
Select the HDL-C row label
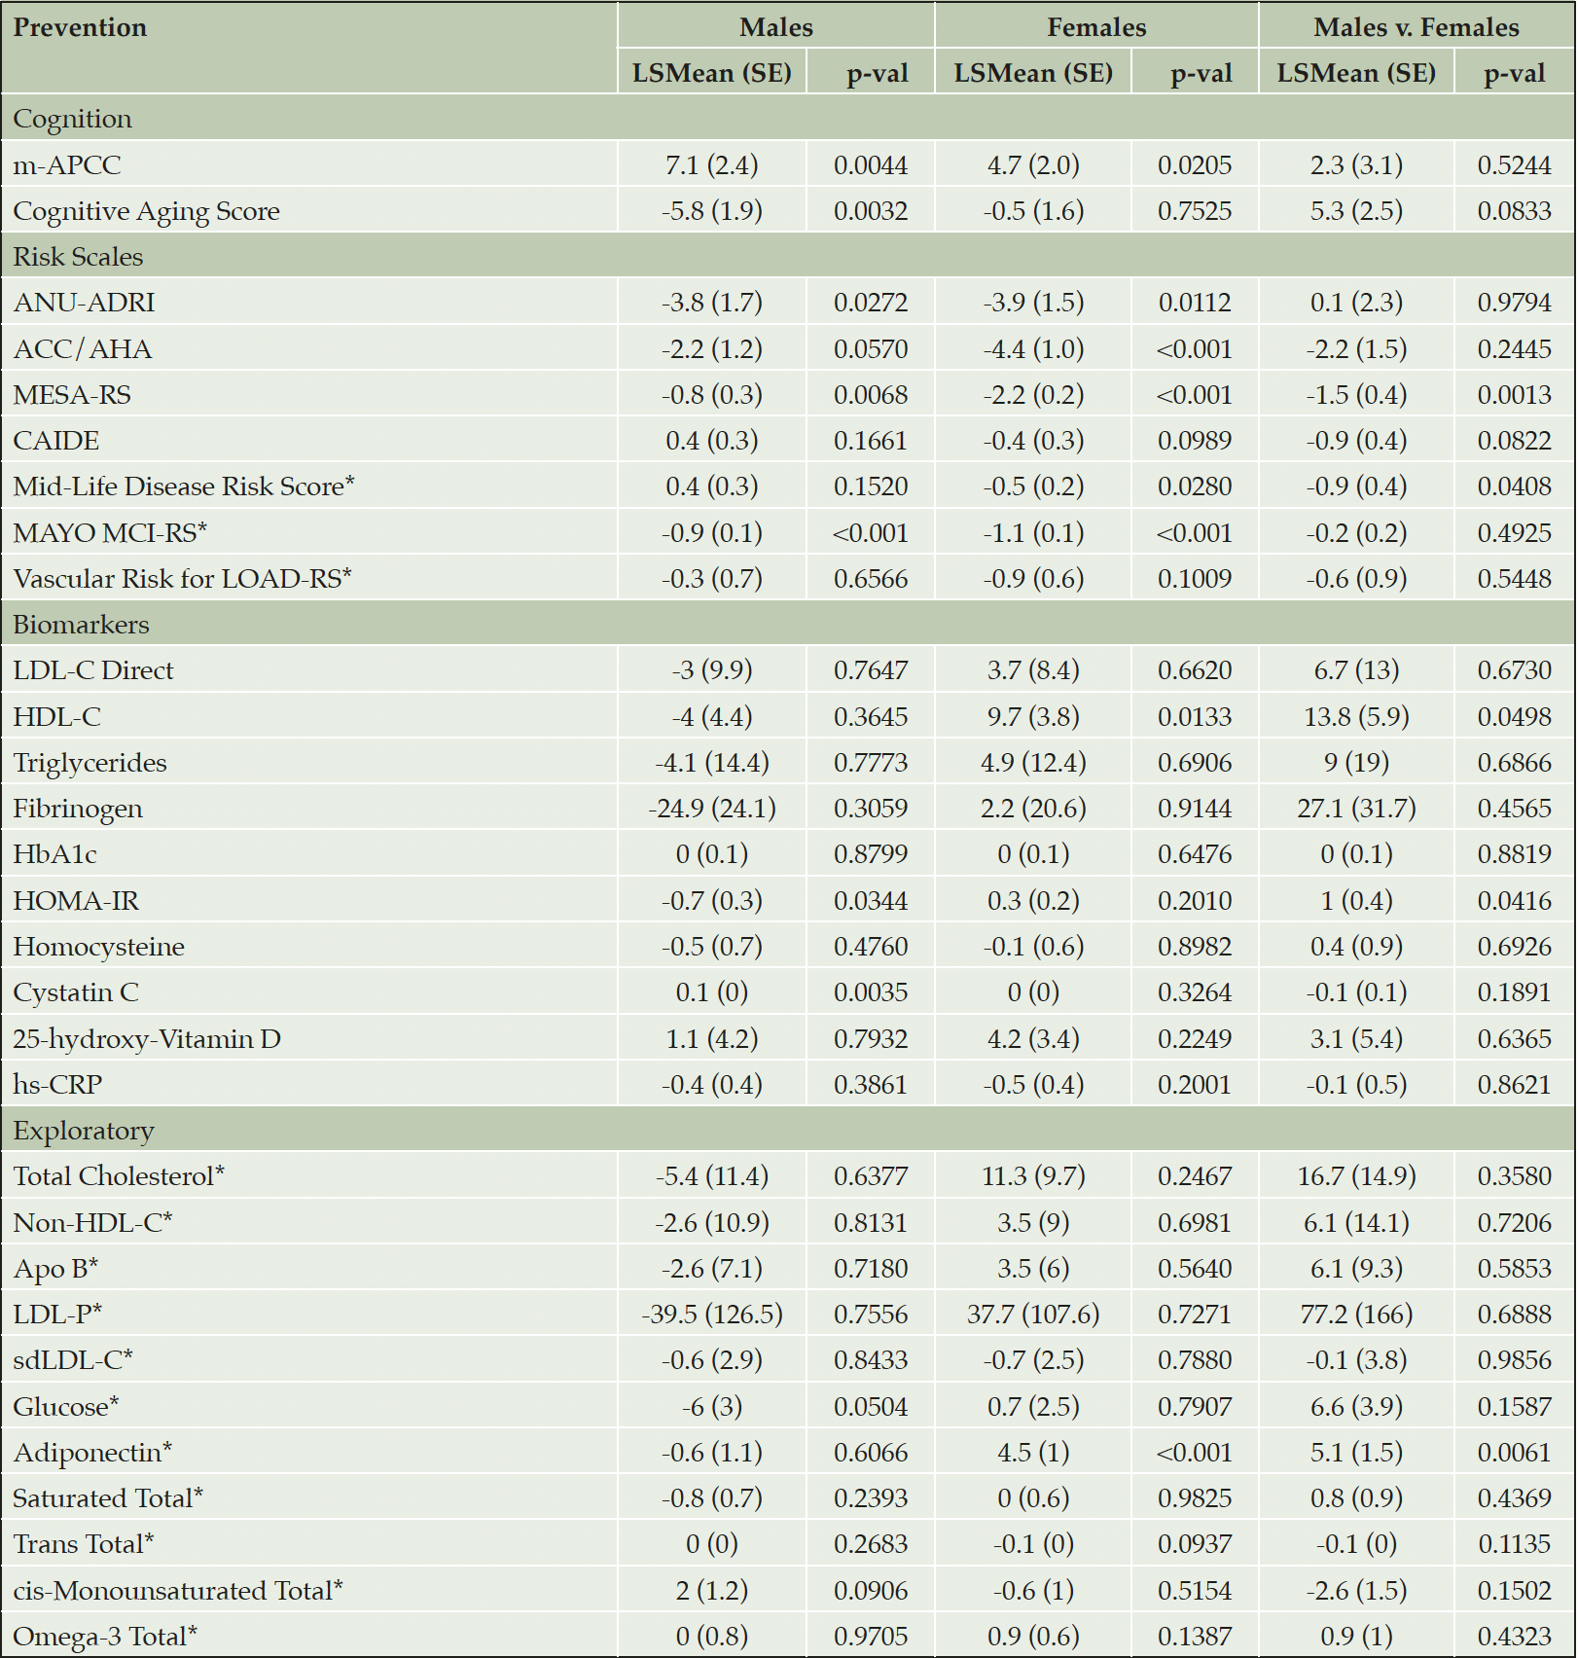pyautogui.click(x=56, y=717)
